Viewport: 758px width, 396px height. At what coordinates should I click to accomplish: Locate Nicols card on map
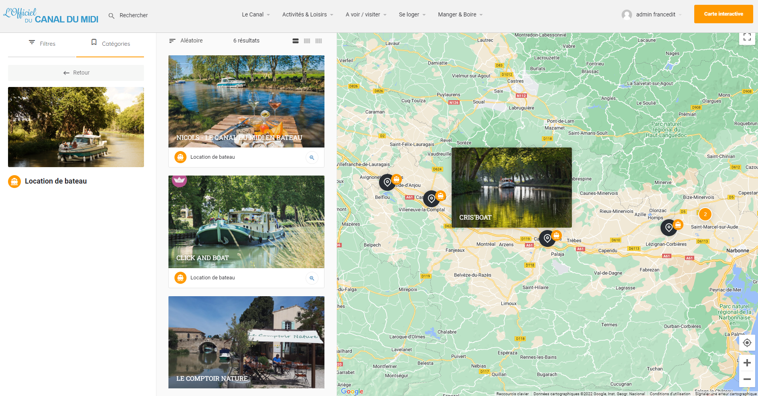312,158
